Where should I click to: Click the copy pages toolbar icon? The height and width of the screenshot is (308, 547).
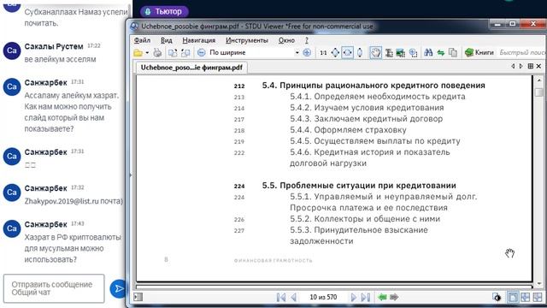(x=453, y=53)
